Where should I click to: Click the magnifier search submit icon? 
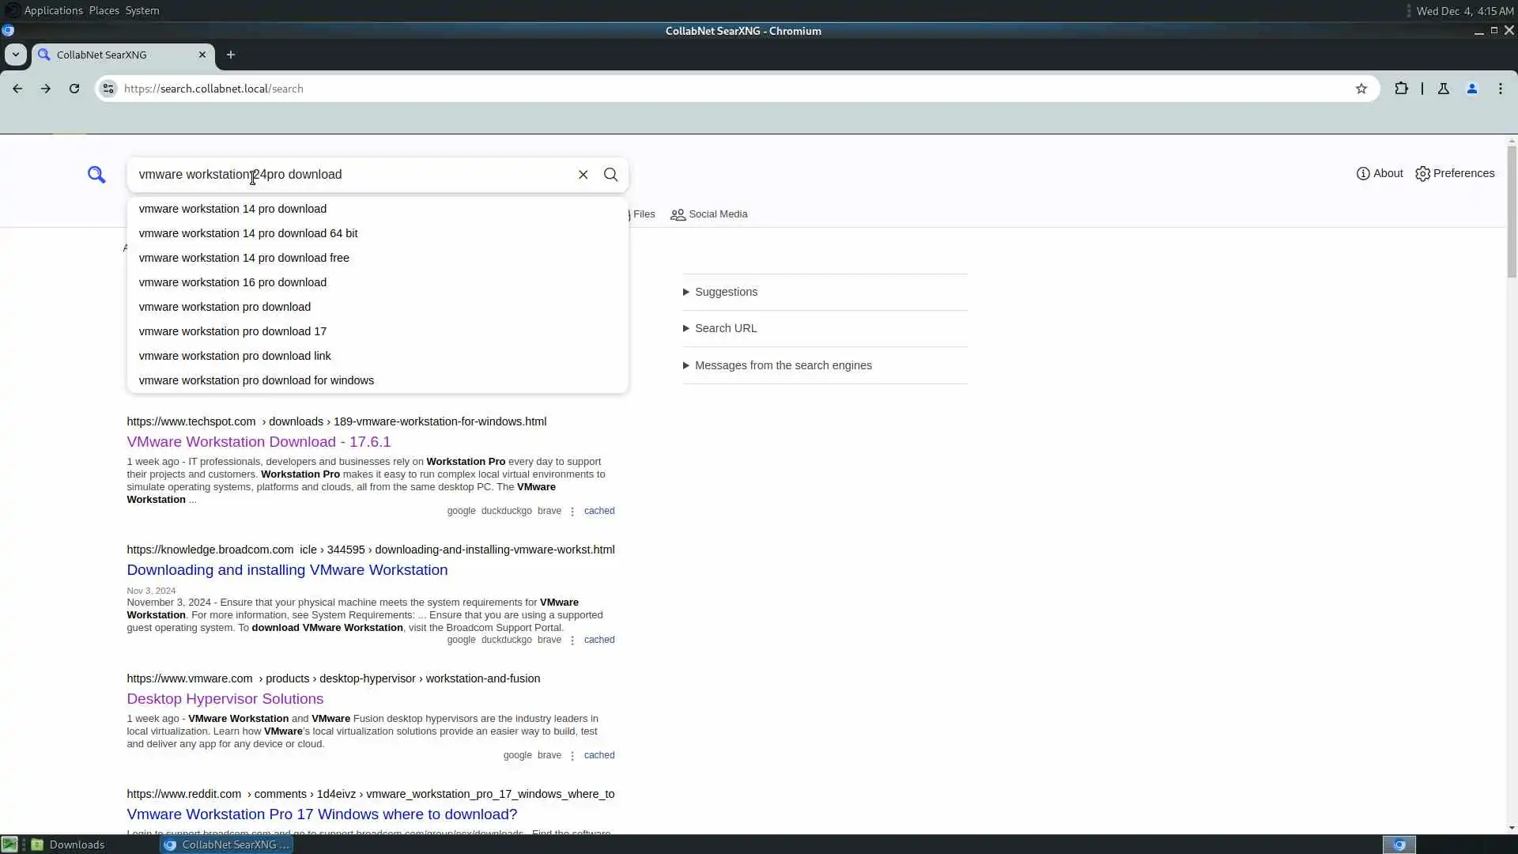pos(610,175)
